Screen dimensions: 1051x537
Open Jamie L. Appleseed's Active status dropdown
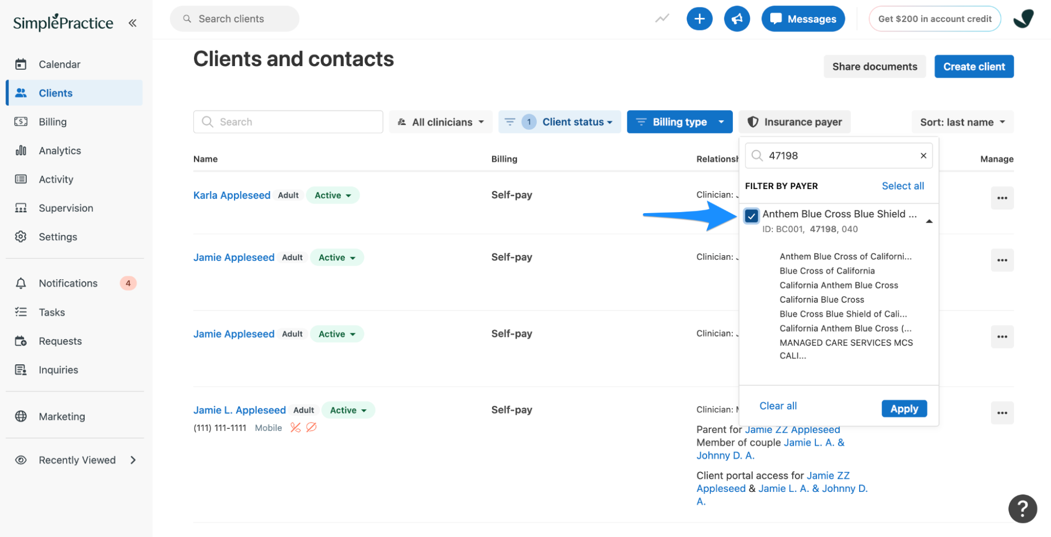click(x=348, y=410)
